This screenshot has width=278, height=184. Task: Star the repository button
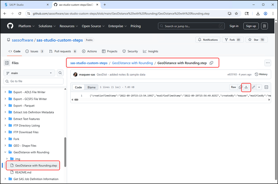(x=257, y=40)
